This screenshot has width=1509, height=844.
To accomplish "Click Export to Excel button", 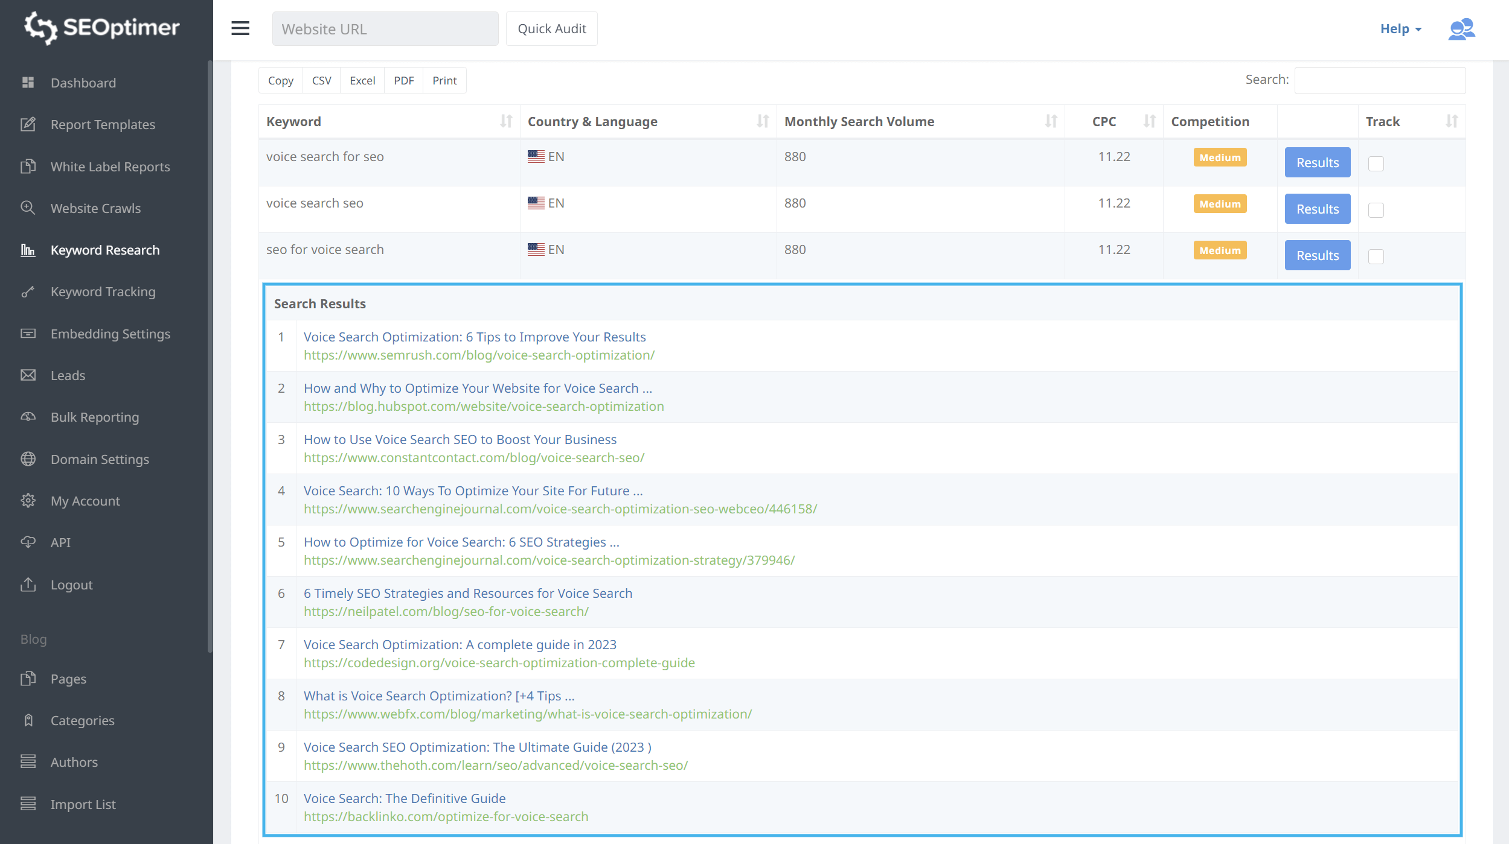I will tap(360, 80).
